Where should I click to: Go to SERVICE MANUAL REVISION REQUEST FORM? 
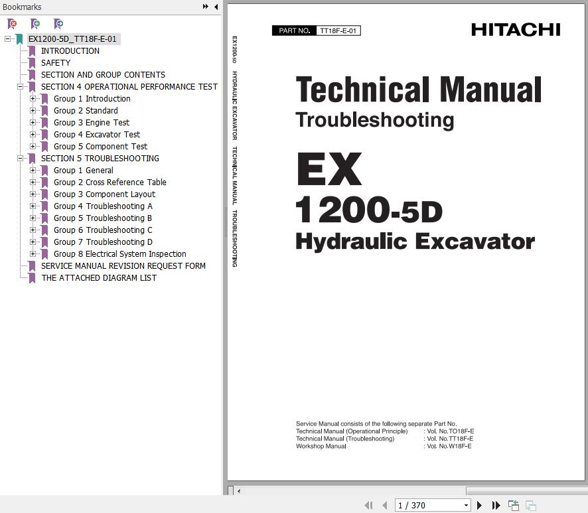tap(123, 266)
